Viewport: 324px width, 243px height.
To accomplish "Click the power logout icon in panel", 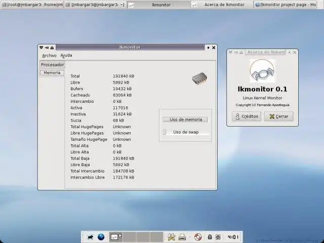I will point(218,237).
